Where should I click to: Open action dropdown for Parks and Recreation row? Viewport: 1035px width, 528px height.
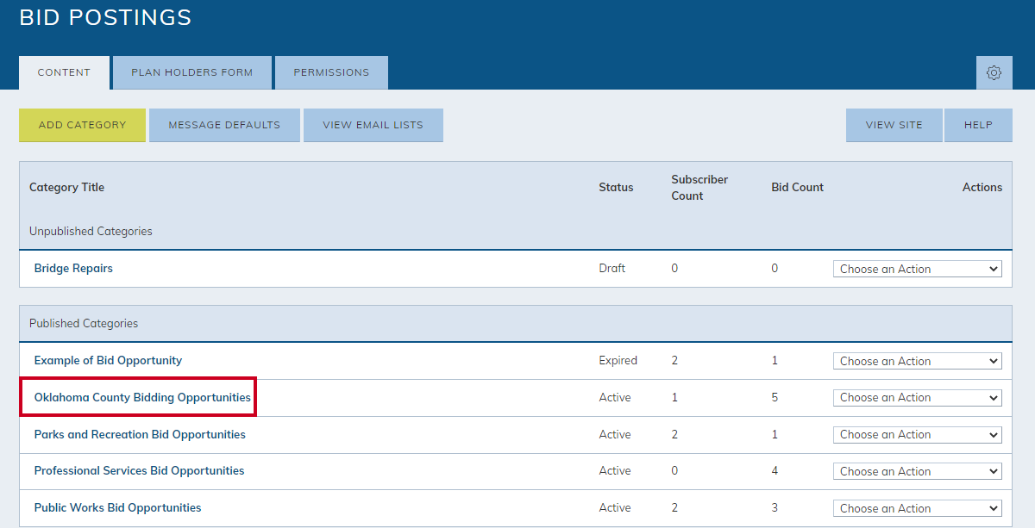pyautogui.click(x=918, y=435)
